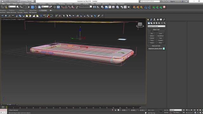Click the Sign In link

pos(173,1)
